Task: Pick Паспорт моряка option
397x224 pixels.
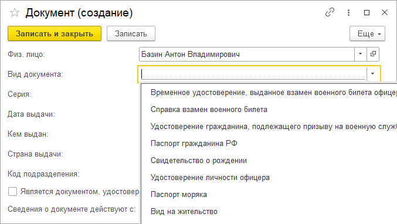Action: point(269,194)
